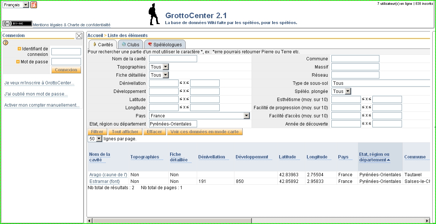
Task: Click the Filtrer button
Action: coord(97,131)
